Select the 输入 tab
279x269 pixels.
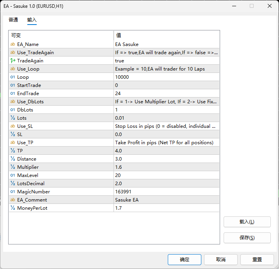point(32,20)
